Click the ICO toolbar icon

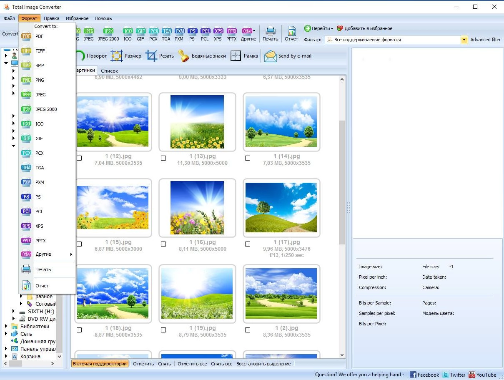(128, 34)
